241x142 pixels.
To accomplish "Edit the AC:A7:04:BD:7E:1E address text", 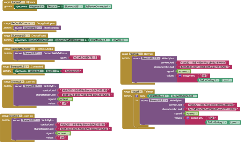I will [85, 58].
